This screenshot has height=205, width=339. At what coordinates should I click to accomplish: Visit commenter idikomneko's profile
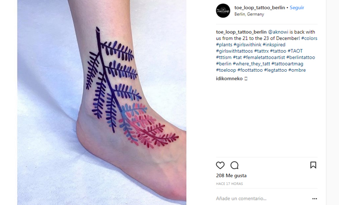[x=229, y=78]
